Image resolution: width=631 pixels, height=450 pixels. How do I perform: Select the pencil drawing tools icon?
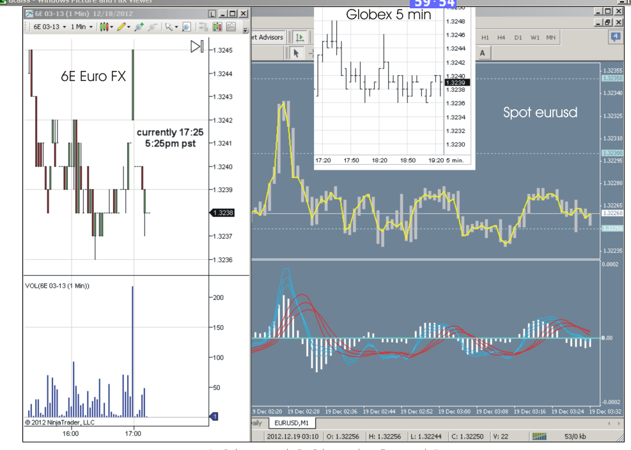point(121,27)
